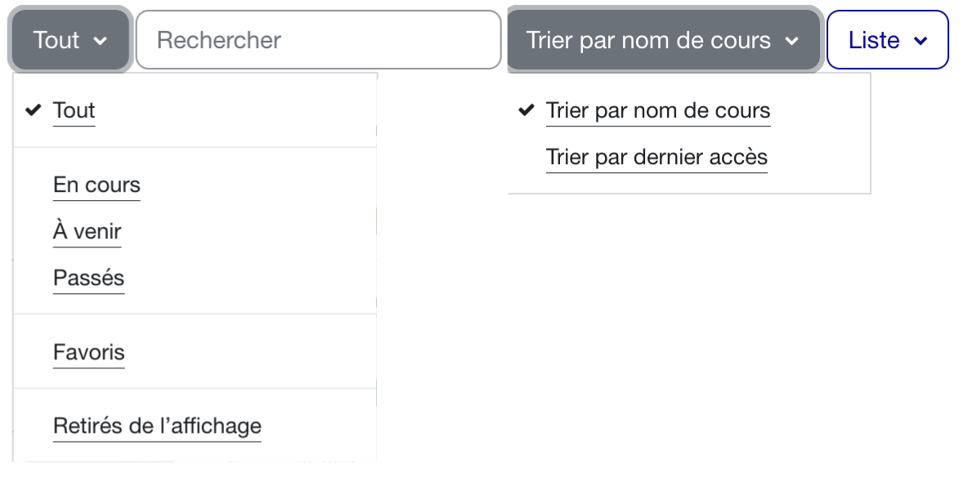Click the chevron on the sort button

(791, 41)
